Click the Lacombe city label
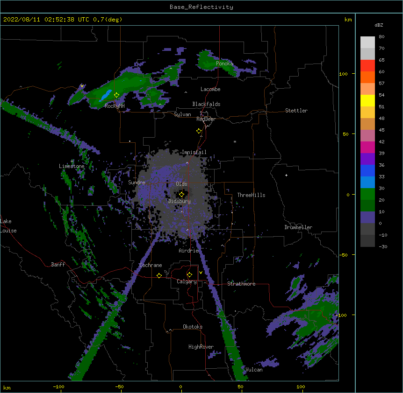The width and height of the screenshot is (403, 393). pos(210,89)
